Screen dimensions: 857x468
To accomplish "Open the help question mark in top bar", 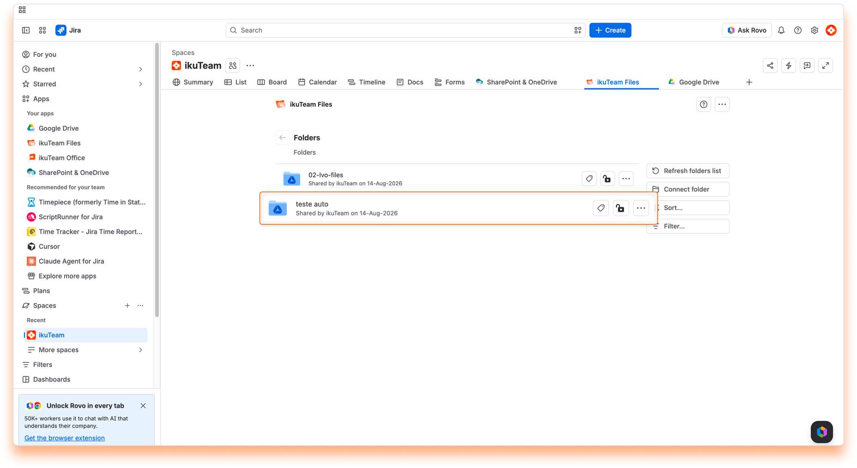I will [x=797, y=30].
